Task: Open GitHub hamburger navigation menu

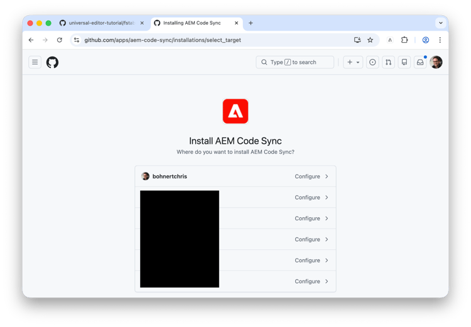Action: (x=35, y=62)
